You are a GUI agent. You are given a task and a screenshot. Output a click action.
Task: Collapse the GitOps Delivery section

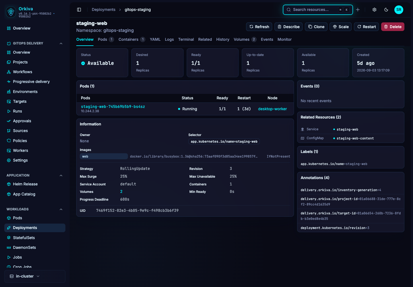pyautogui.click(x=61, y=43)
